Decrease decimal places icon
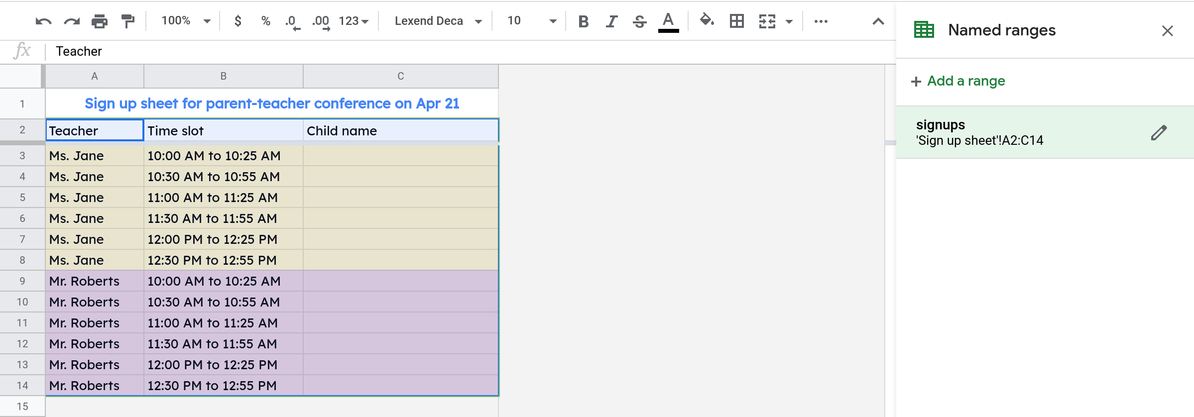 coord(293,22)
